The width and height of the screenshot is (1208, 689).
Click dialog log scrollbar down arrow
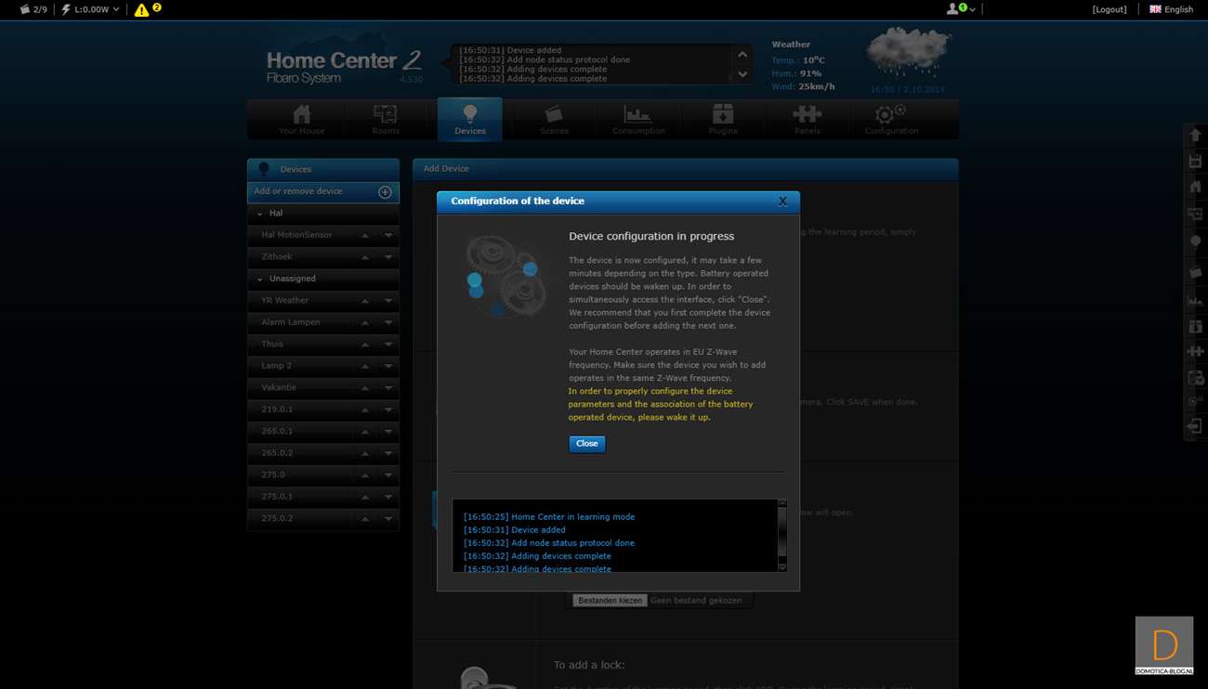pos(782,566)
